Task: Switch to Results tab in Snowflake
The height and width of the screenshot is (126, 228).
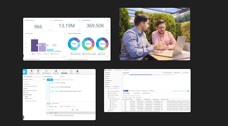Action: (x=49, y=103)
